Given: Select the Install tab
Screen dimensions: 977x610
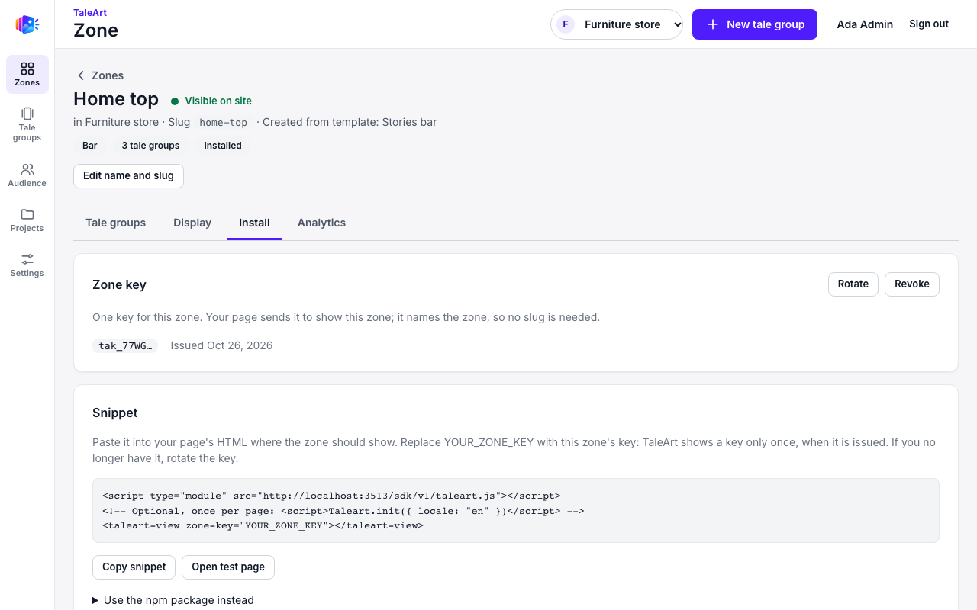Looking at the screenshot, I should pyautogui.click(x=254, y=223).
